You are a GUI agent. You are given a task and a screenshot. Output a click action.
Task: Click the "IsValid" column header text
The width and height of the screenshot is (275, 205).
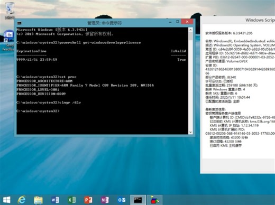(178, 51)
